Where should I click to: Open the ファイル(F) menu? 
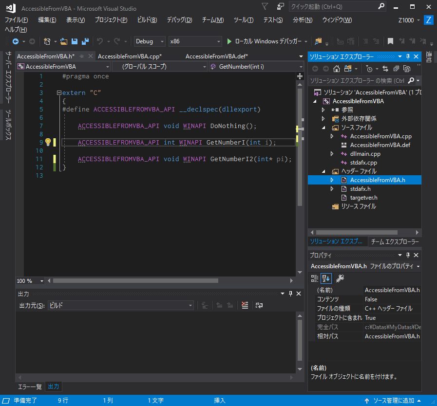tap(16, 20)
